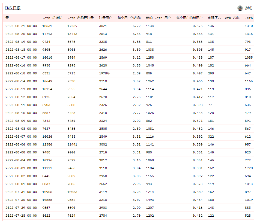
Task: Select date cell 2022-08-05 00:00
Action: [x=21, y=152]
